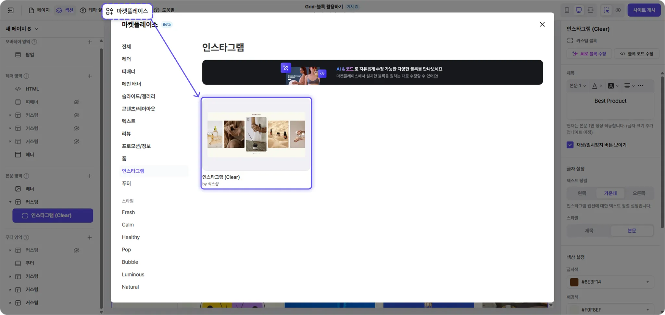Expand the third 커스텀 block in header area
The height and width of the screenshot is (315, 665).
(10, 142)
